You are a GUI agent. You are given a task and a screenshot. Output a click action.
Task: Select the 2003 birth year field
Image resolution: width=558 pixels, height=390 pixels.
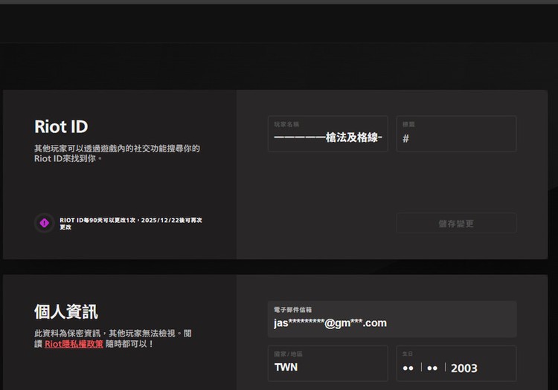[x=464, y=368]
